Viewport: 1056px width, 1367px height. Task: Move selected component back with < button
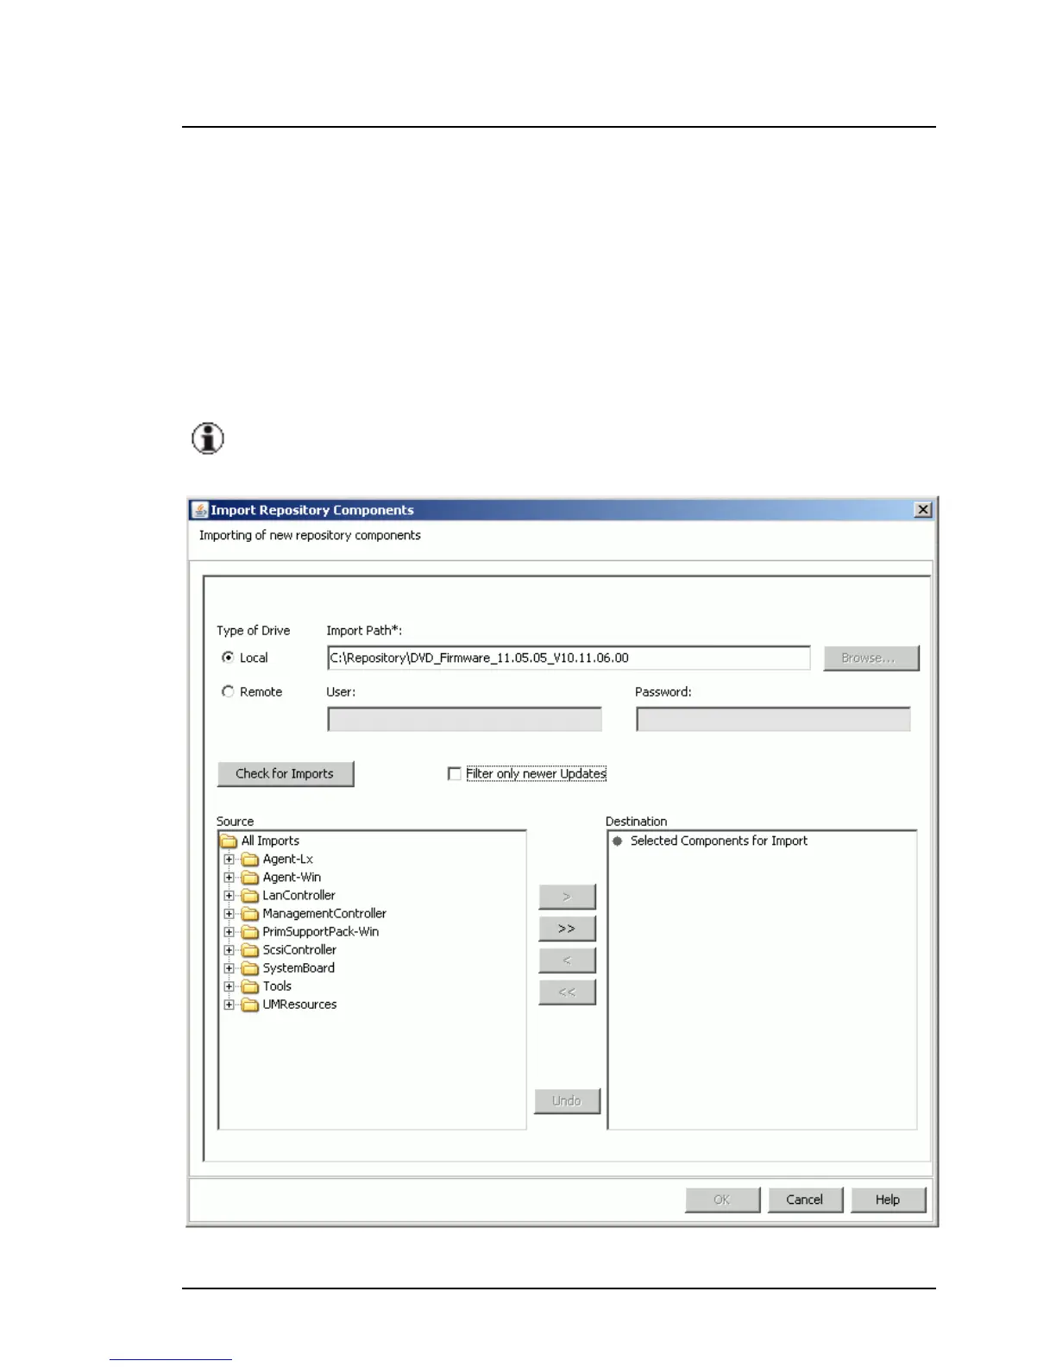click(567, 961)
